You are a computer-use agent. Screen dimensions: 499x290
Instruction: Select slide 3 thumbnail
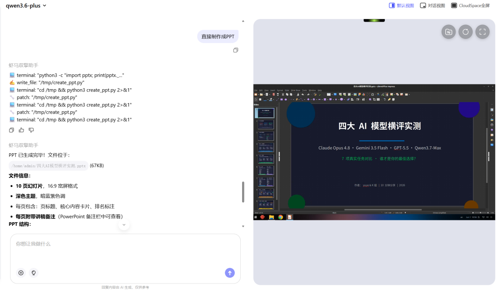(266, 136)
